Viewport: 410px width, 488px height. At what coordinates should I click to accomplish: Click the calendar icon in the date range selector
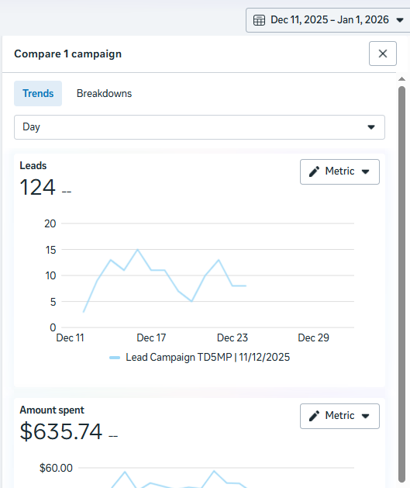pyautogui.click(x=259, y=20)
